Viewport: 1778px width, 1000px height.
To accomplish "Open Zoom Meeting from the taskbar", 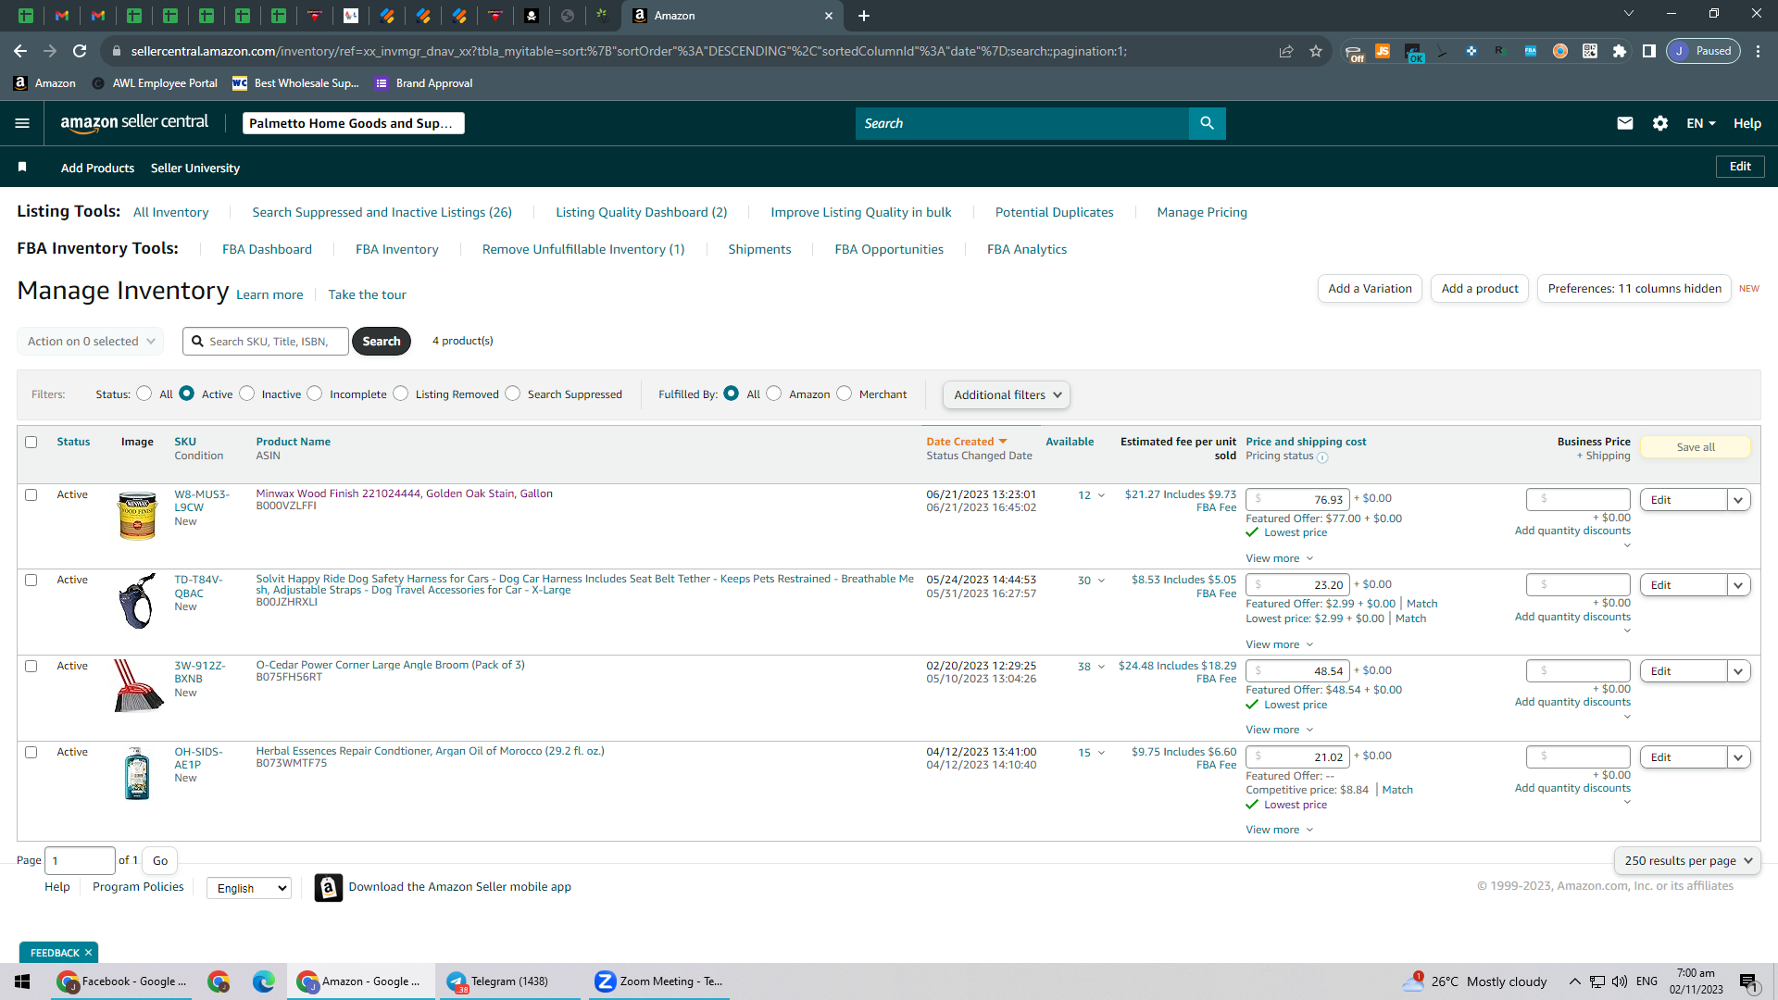I will pyautogui.click(x=657, y=981).
